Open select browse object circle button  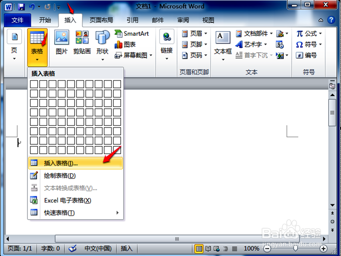(x=332, y=221)
